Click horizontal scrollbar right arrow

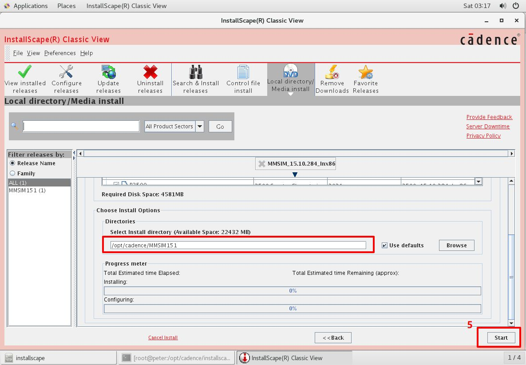(x=512, y=153)
